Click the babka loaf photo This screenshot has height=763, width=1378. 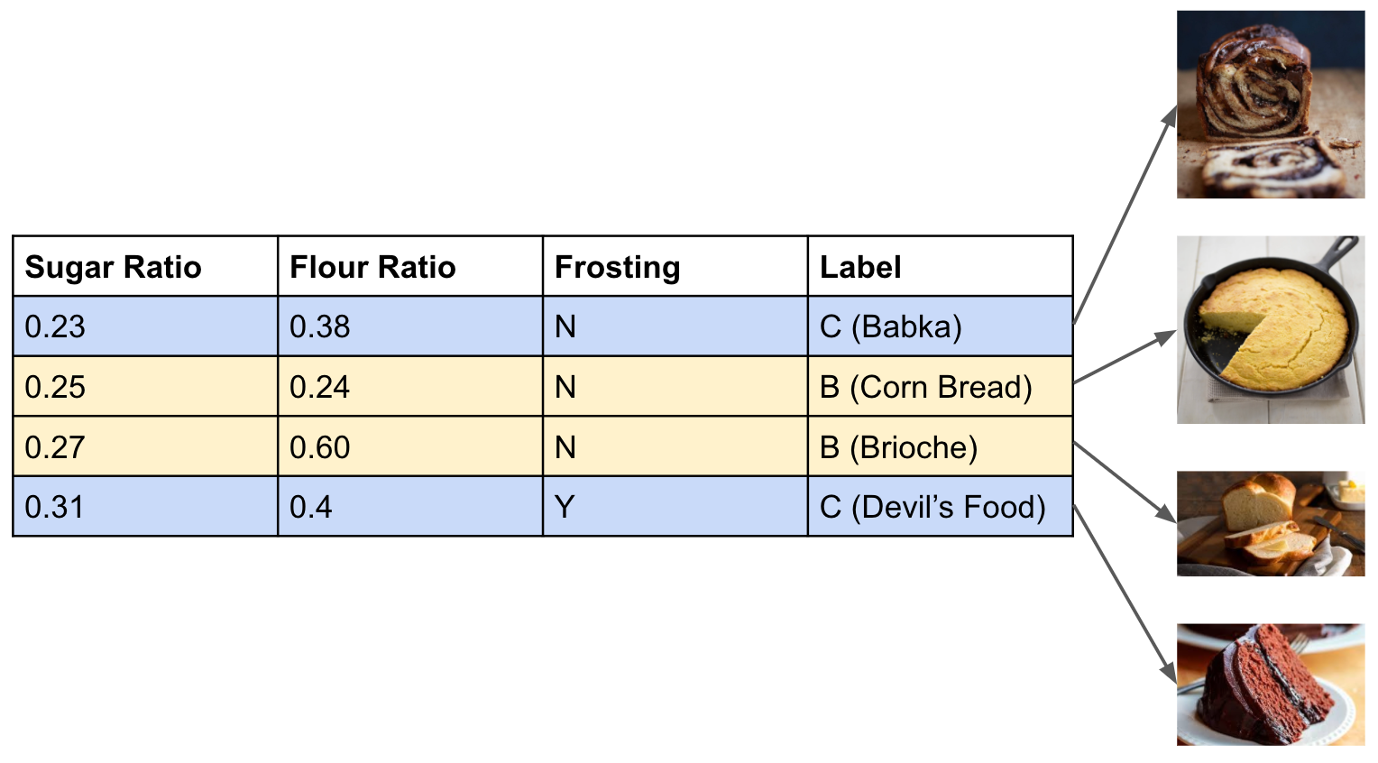(1270, 105)
